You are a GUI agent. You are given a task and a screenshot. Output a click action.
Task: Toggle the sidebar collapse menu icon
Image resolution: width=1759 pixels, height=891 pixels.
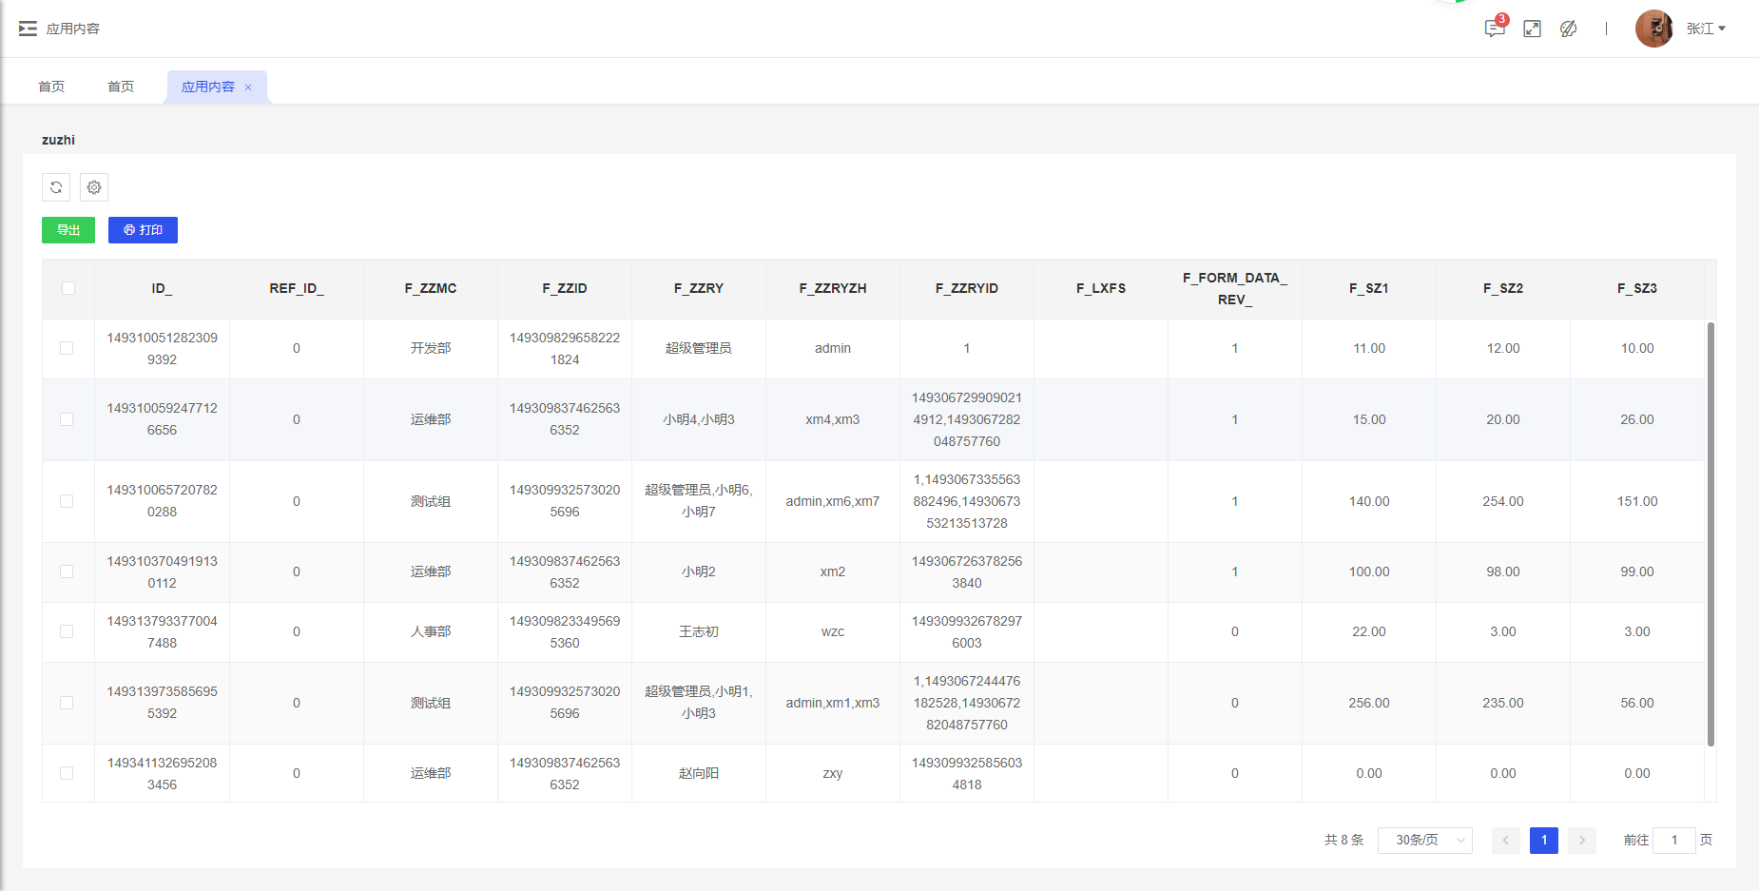(x=28, y=29)
